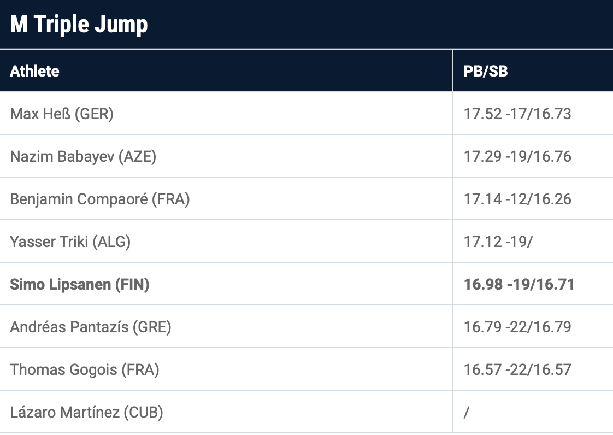Select the 16.79 -22/16.79 cell
The width and height of the screenshot is (613, 435).
pyautogui.click(x=517, y=327)
